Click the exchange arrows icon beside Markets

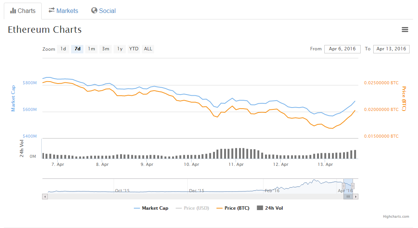point(52,11)
